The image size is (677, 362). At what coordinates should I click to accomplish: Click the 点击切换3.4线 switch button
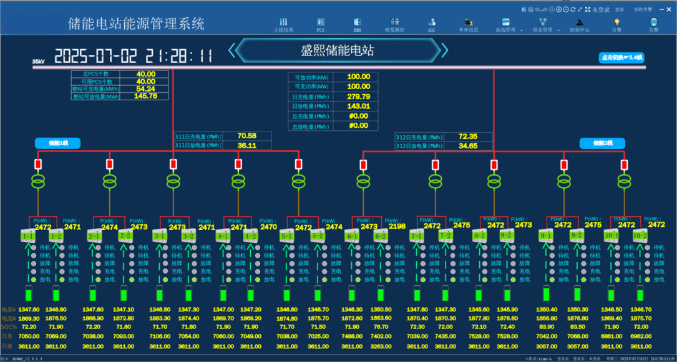point(621,57)
